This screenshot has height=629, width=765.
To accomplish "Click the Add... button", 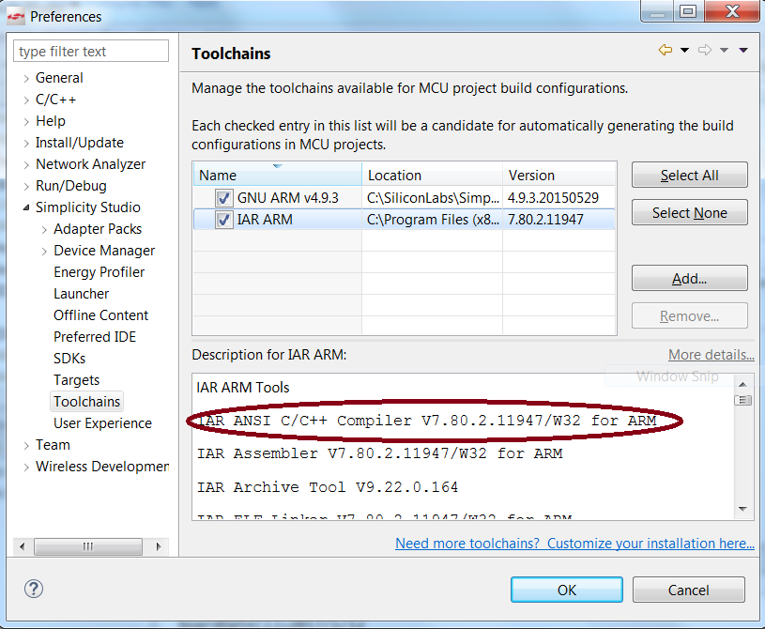I will tap(689, 279).
